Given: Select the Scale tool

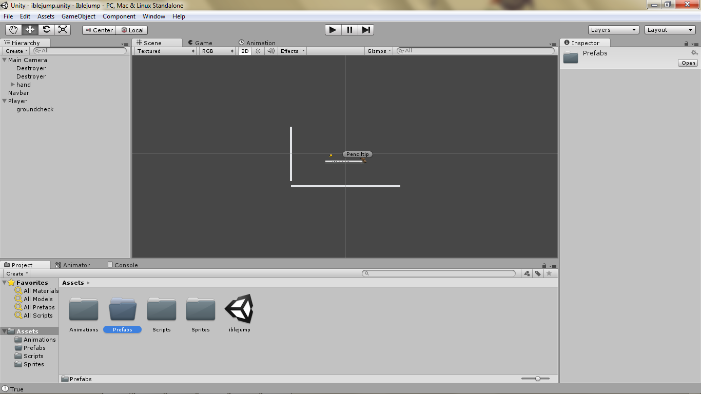Looking at the screenshot, I should click(x=63, y=29).
